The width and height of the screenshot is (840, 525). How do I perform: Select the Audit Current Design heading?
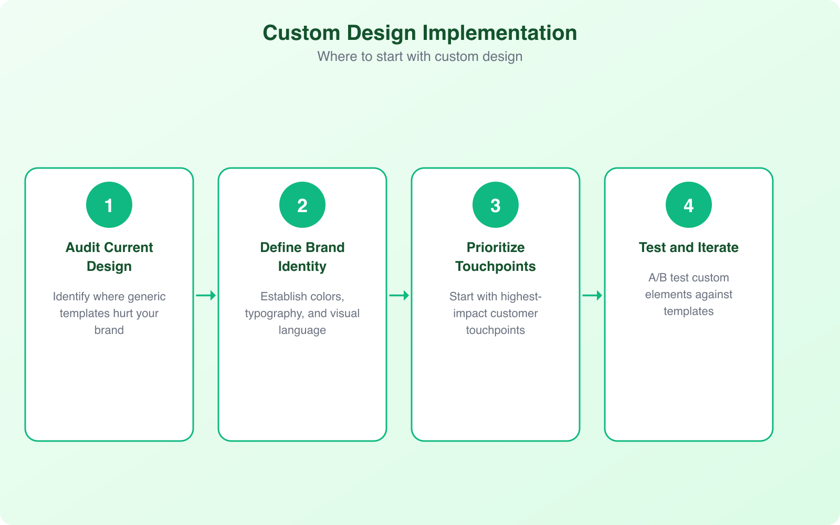[109, 257]
